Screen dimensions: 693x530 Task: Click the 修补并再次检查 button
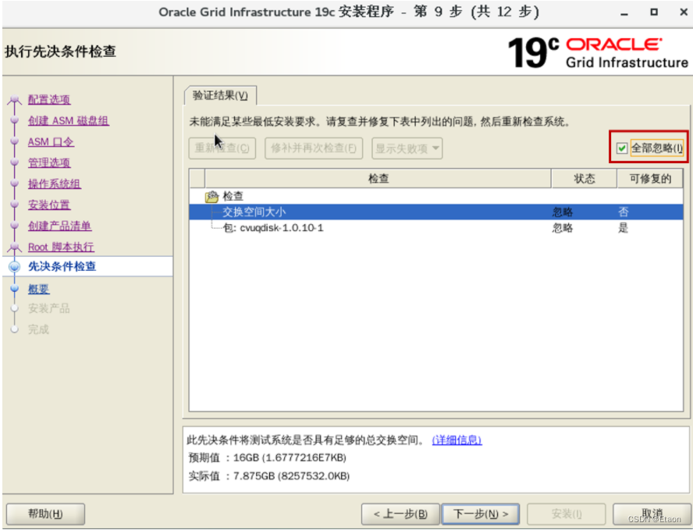point(314,148)
